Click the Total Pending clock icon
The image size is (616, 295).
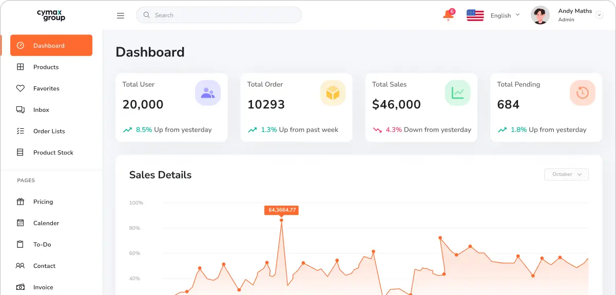(x=582, y=93)
